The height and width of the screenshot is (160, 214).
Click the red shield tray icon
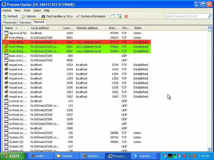point(185,156)
